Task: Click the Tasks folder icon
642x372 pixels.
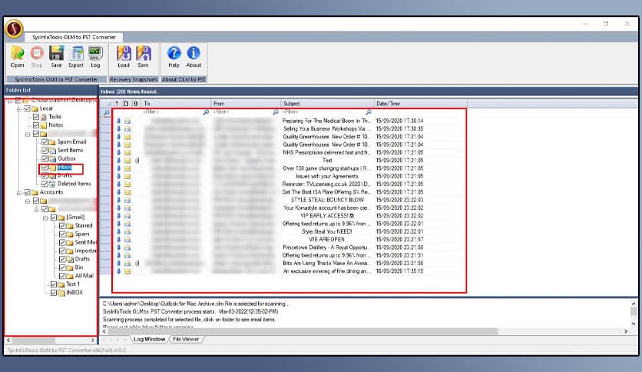Action: (x=44, y=117)
